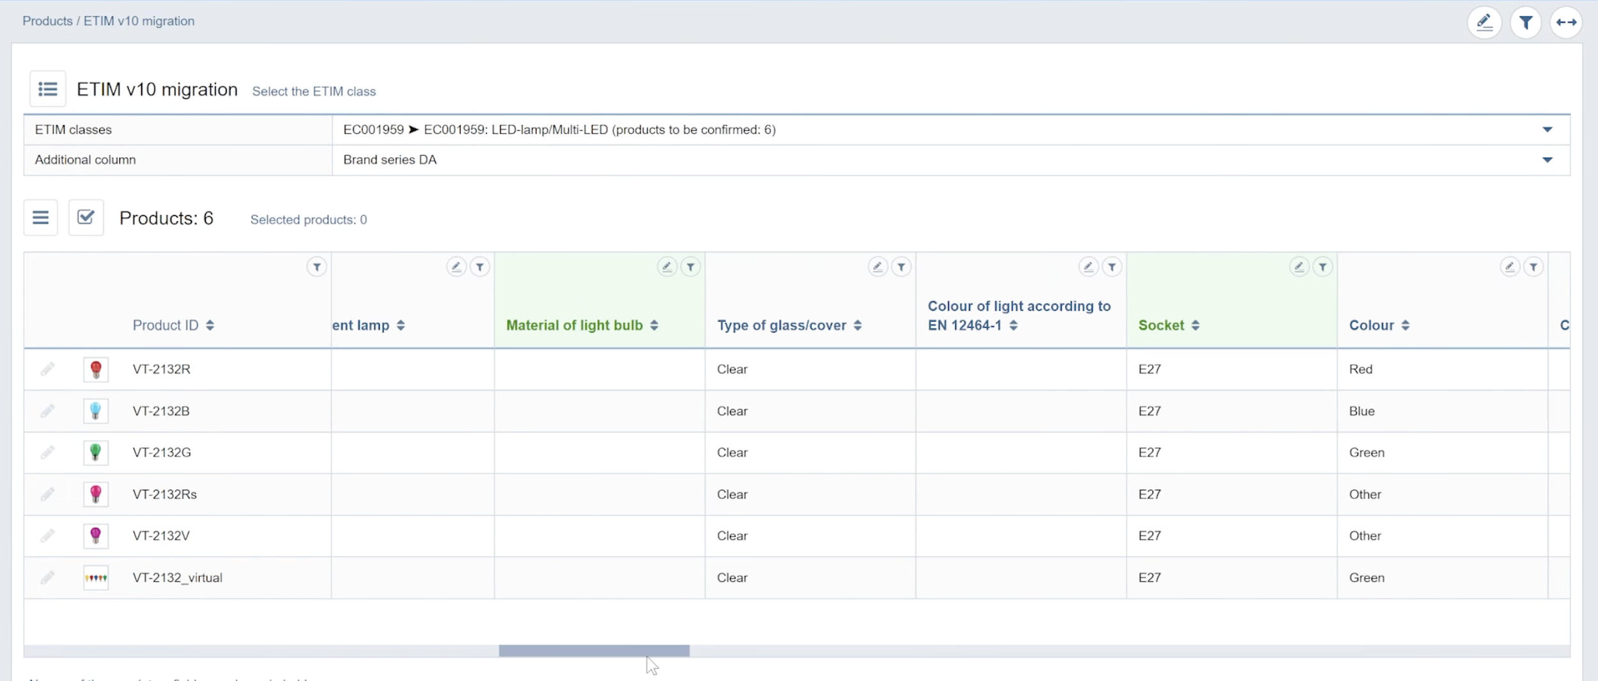This screenshot has width=1598, height=681.
Task: Sort by Type of glass/cover
Action: 857,325
